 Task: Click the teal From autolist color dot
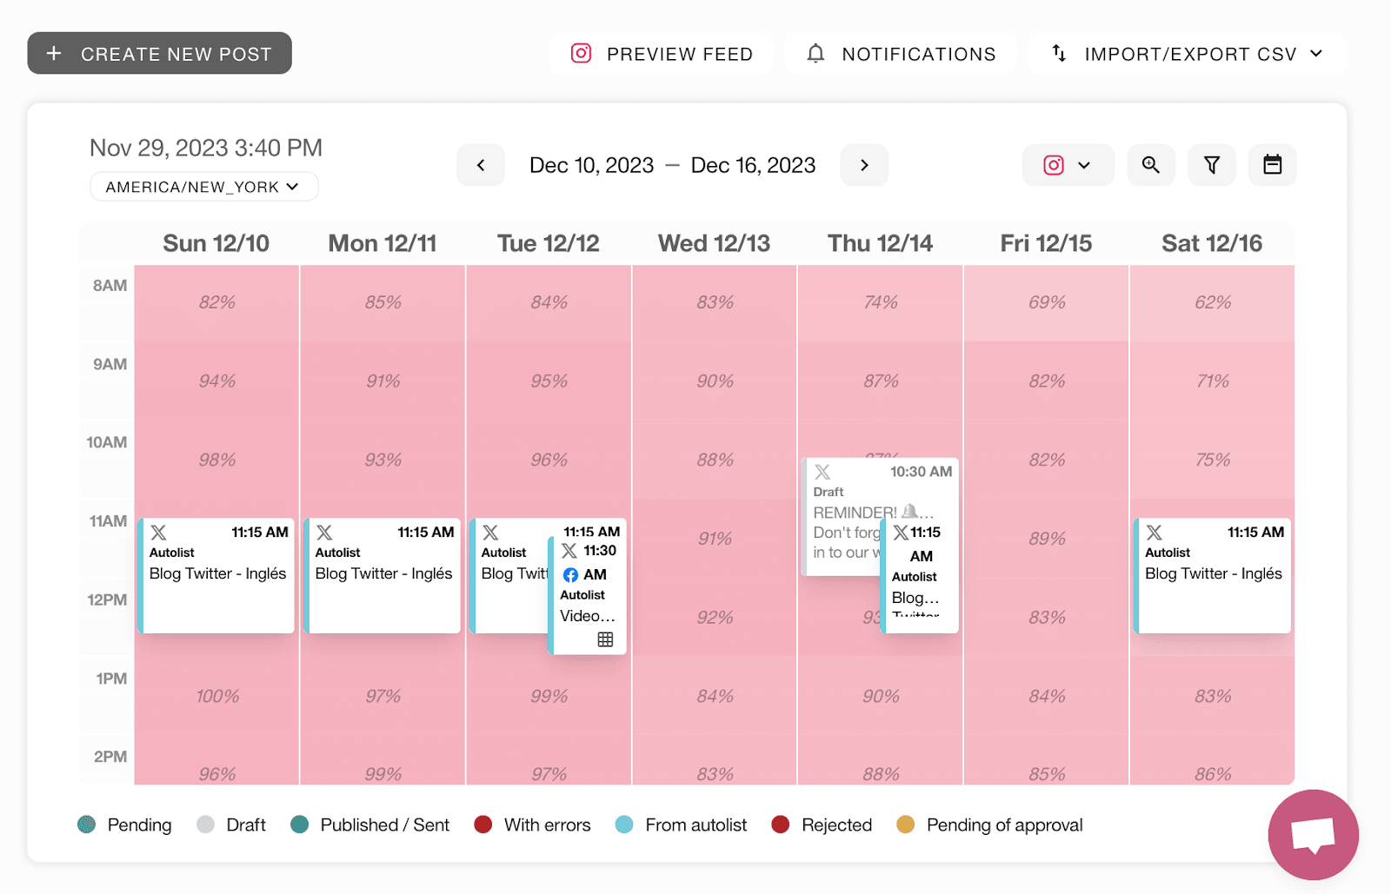pyautogui.click(x=623, y=824)
